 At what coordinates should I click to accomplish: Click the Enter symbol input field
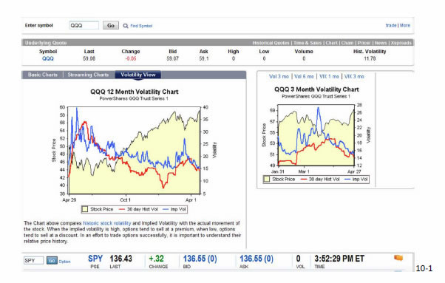[x=84, y=26]
